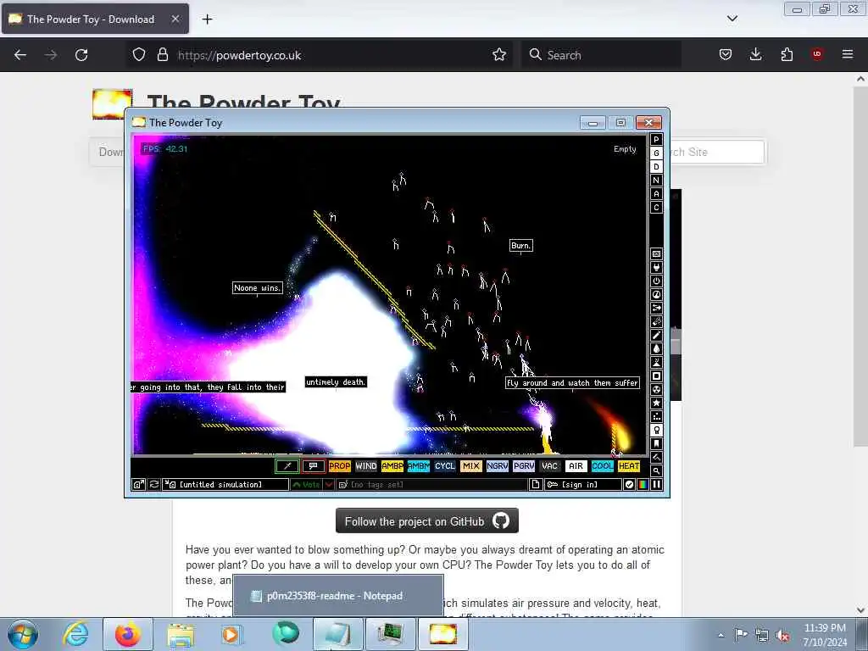Viewport: 868px width, 651px height.
Task: Open a new Firefox tab
Action: pyautogui.click(x=207, y=19)
